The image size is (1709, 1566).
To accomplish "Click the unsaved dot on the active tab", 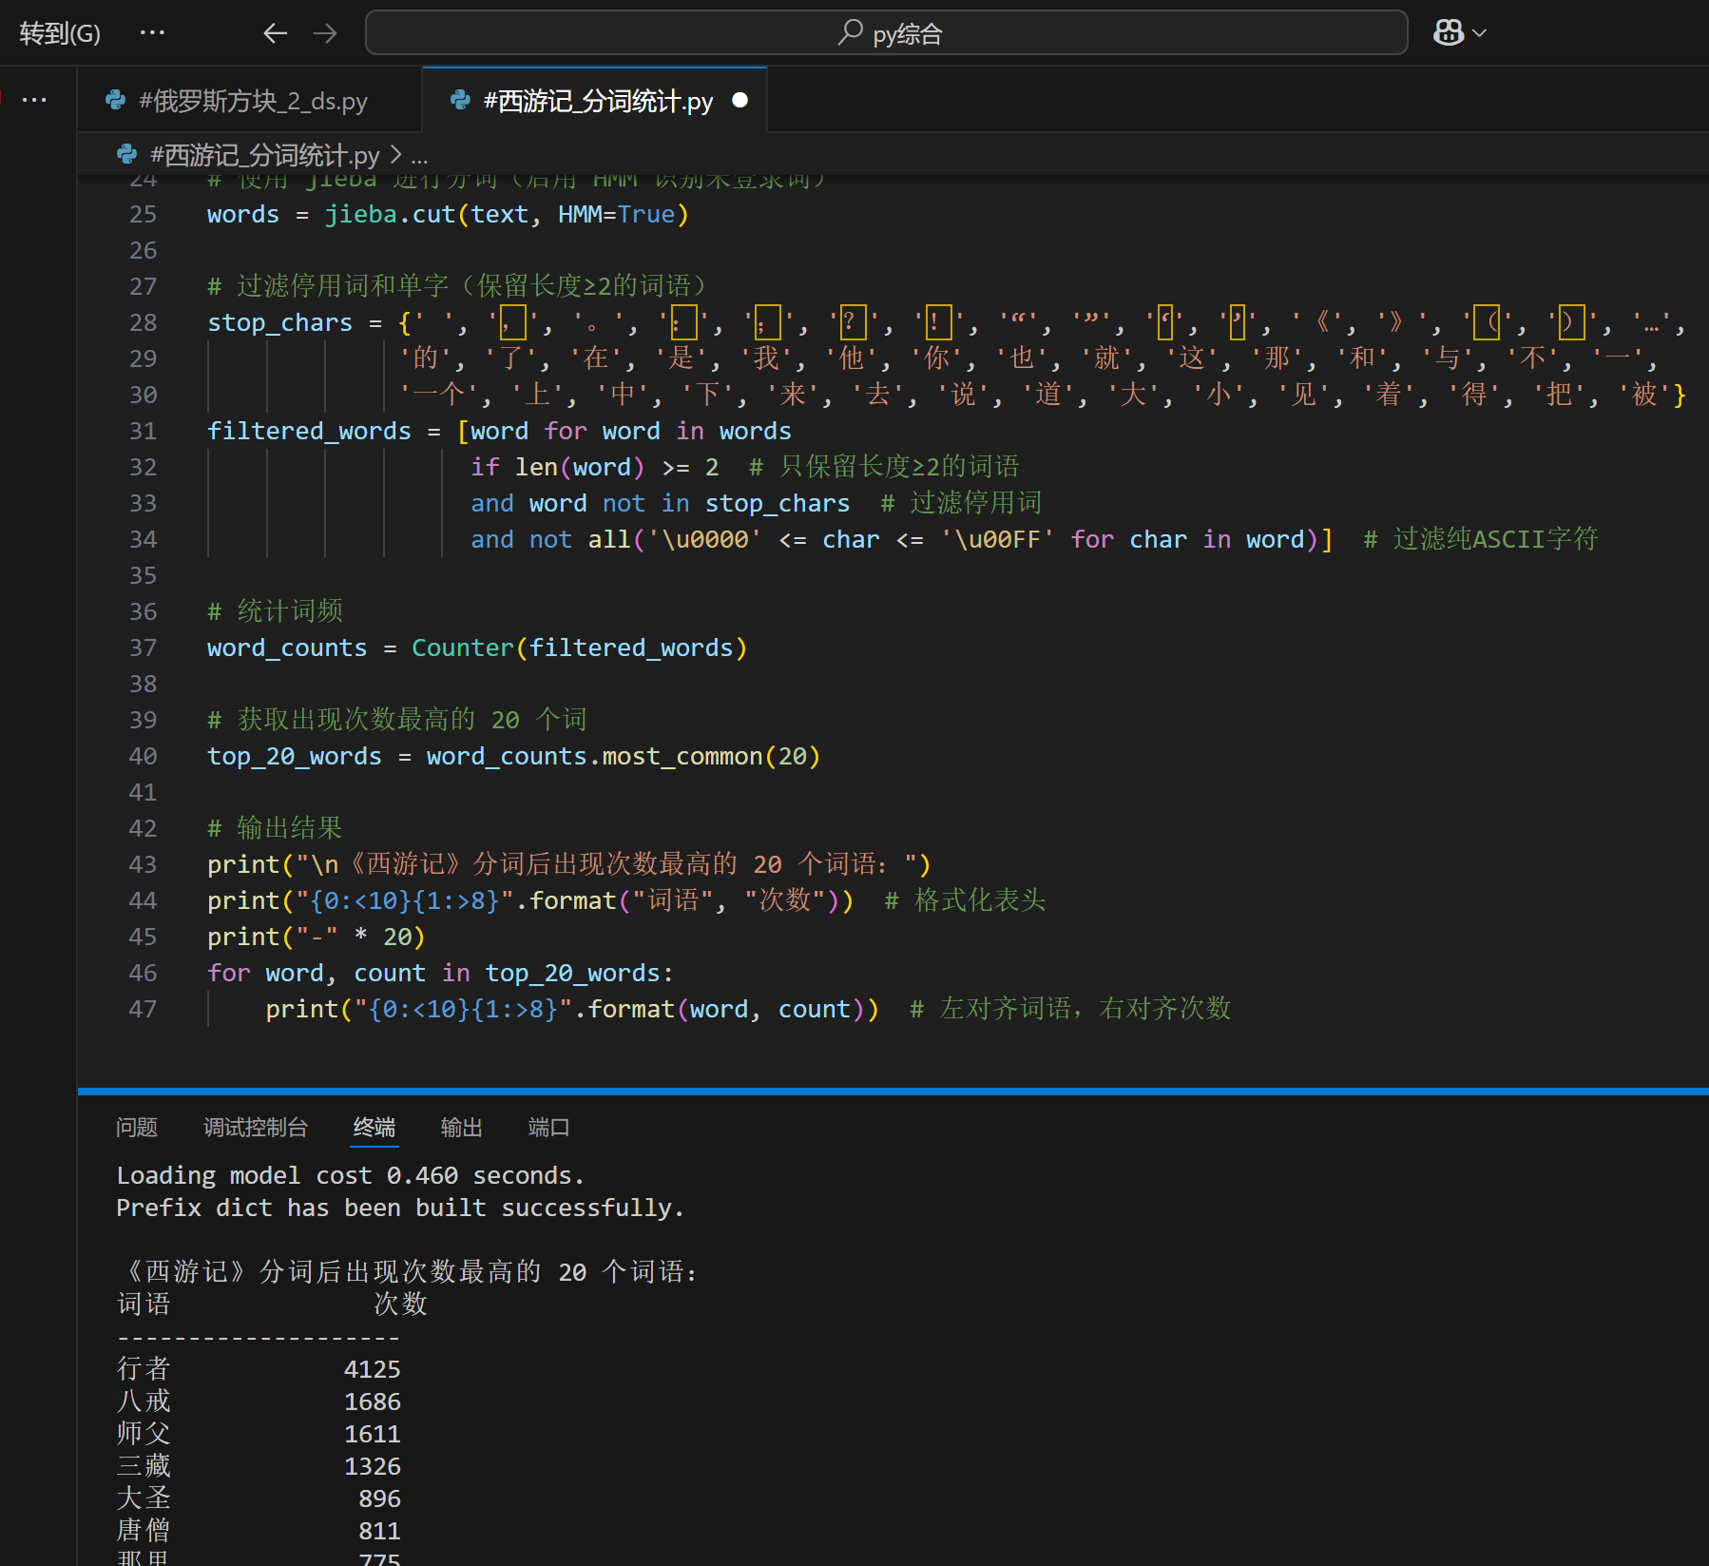I will (x=740, y=100).
